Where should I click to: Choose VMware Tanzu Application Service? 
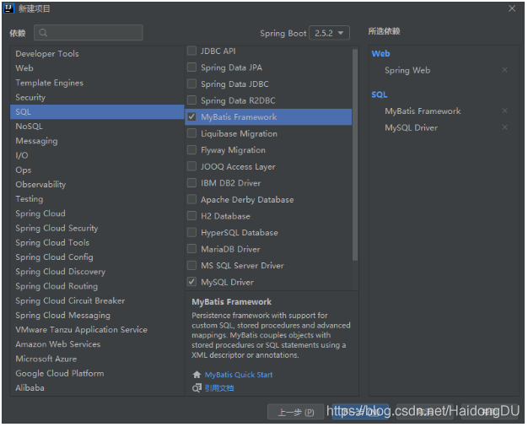pyautogui.click(x=97, y=330)
